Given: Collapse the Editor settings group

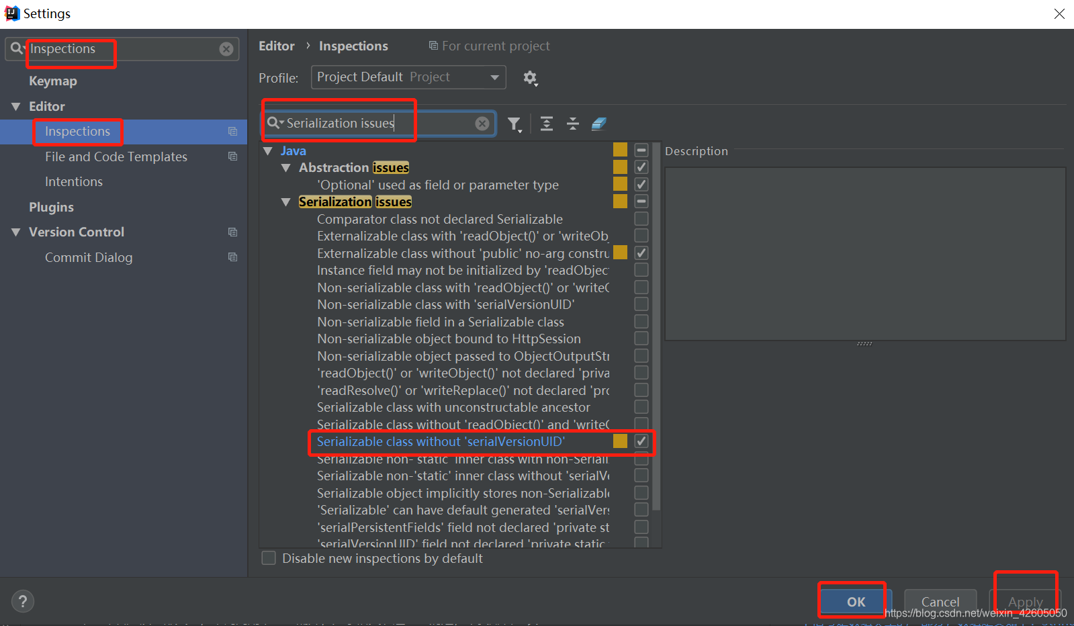Looking at the screenshot, I should point(16,107).
